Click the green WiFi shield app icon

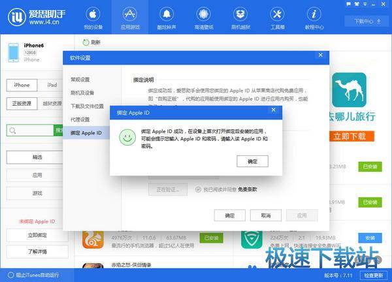pos(252,240)
